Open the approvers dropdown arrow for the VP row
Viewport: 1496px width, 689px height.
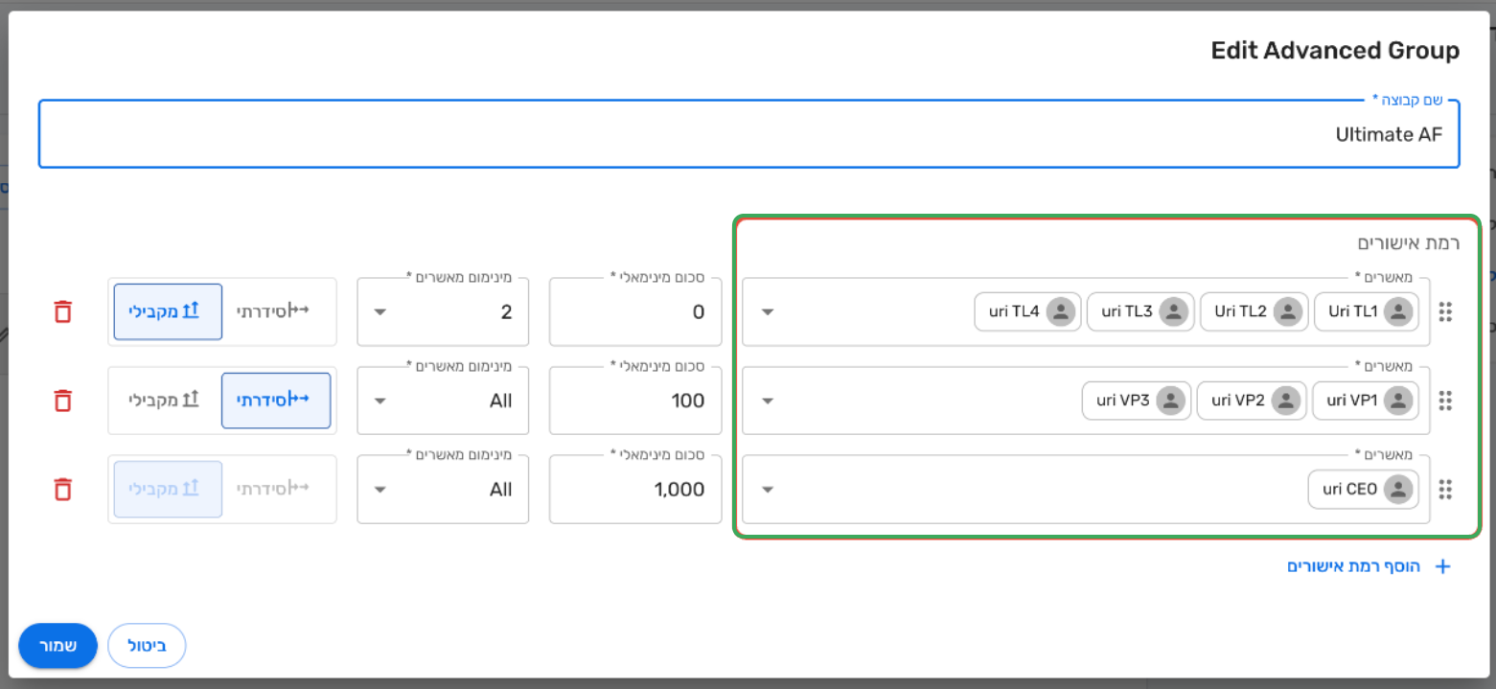pyautogui.click(x=768, y=402)
